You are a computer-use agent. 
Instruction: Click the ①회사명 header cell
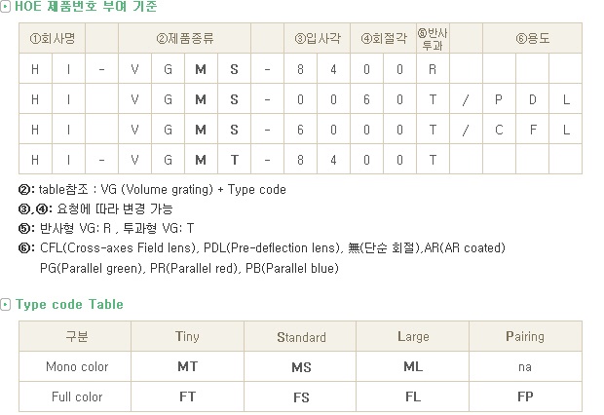click(52, 38)
